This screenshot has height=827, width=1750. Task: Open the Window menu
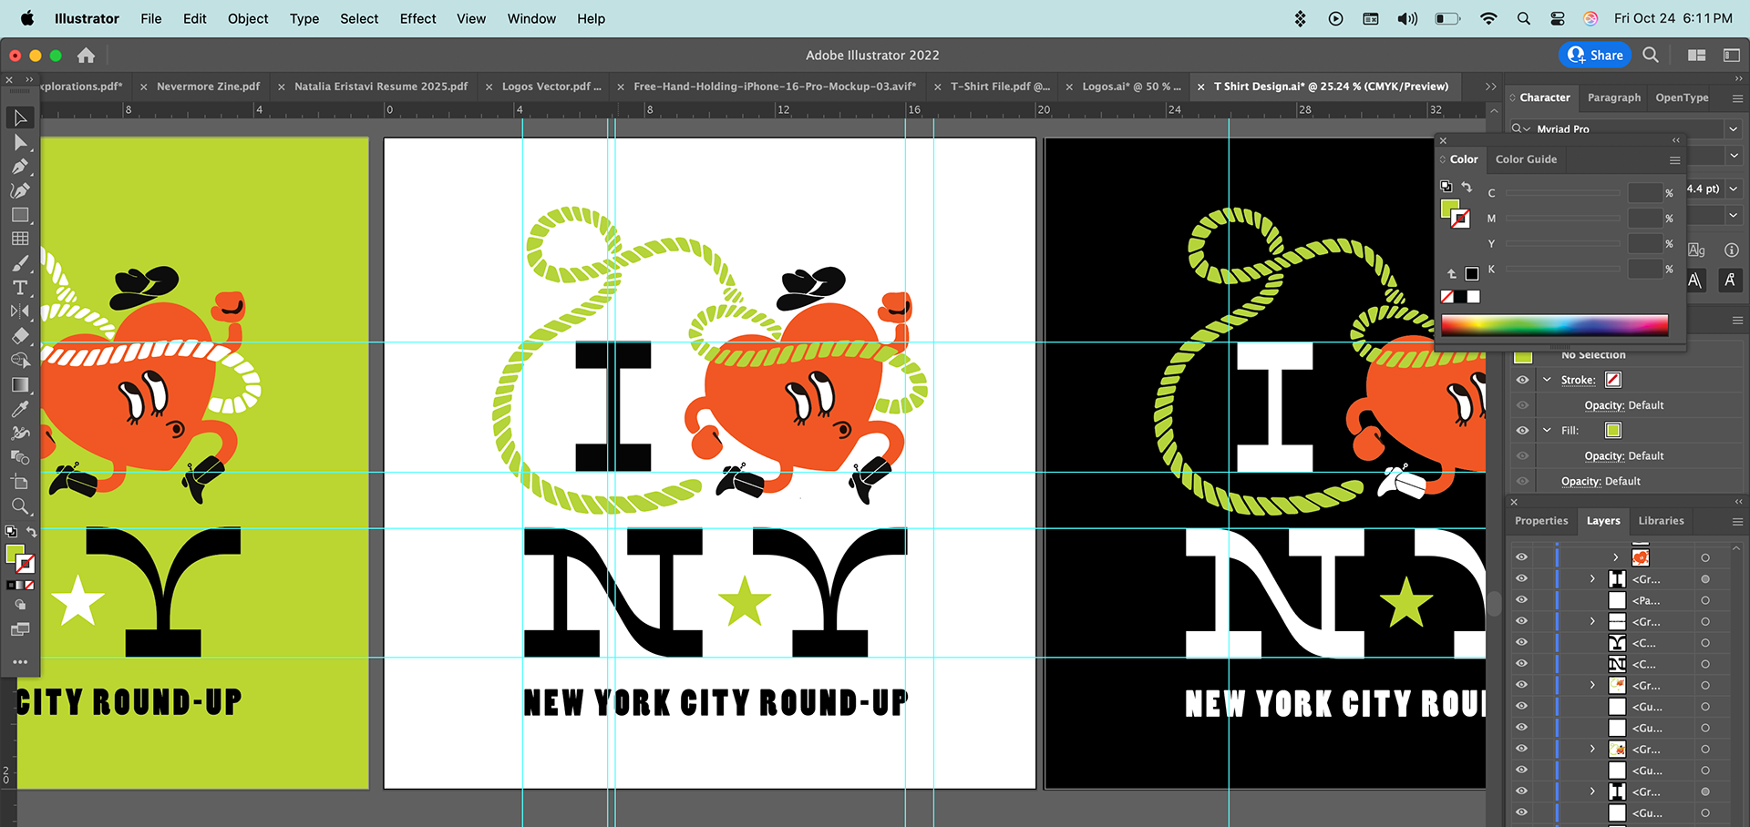[531, 18]
